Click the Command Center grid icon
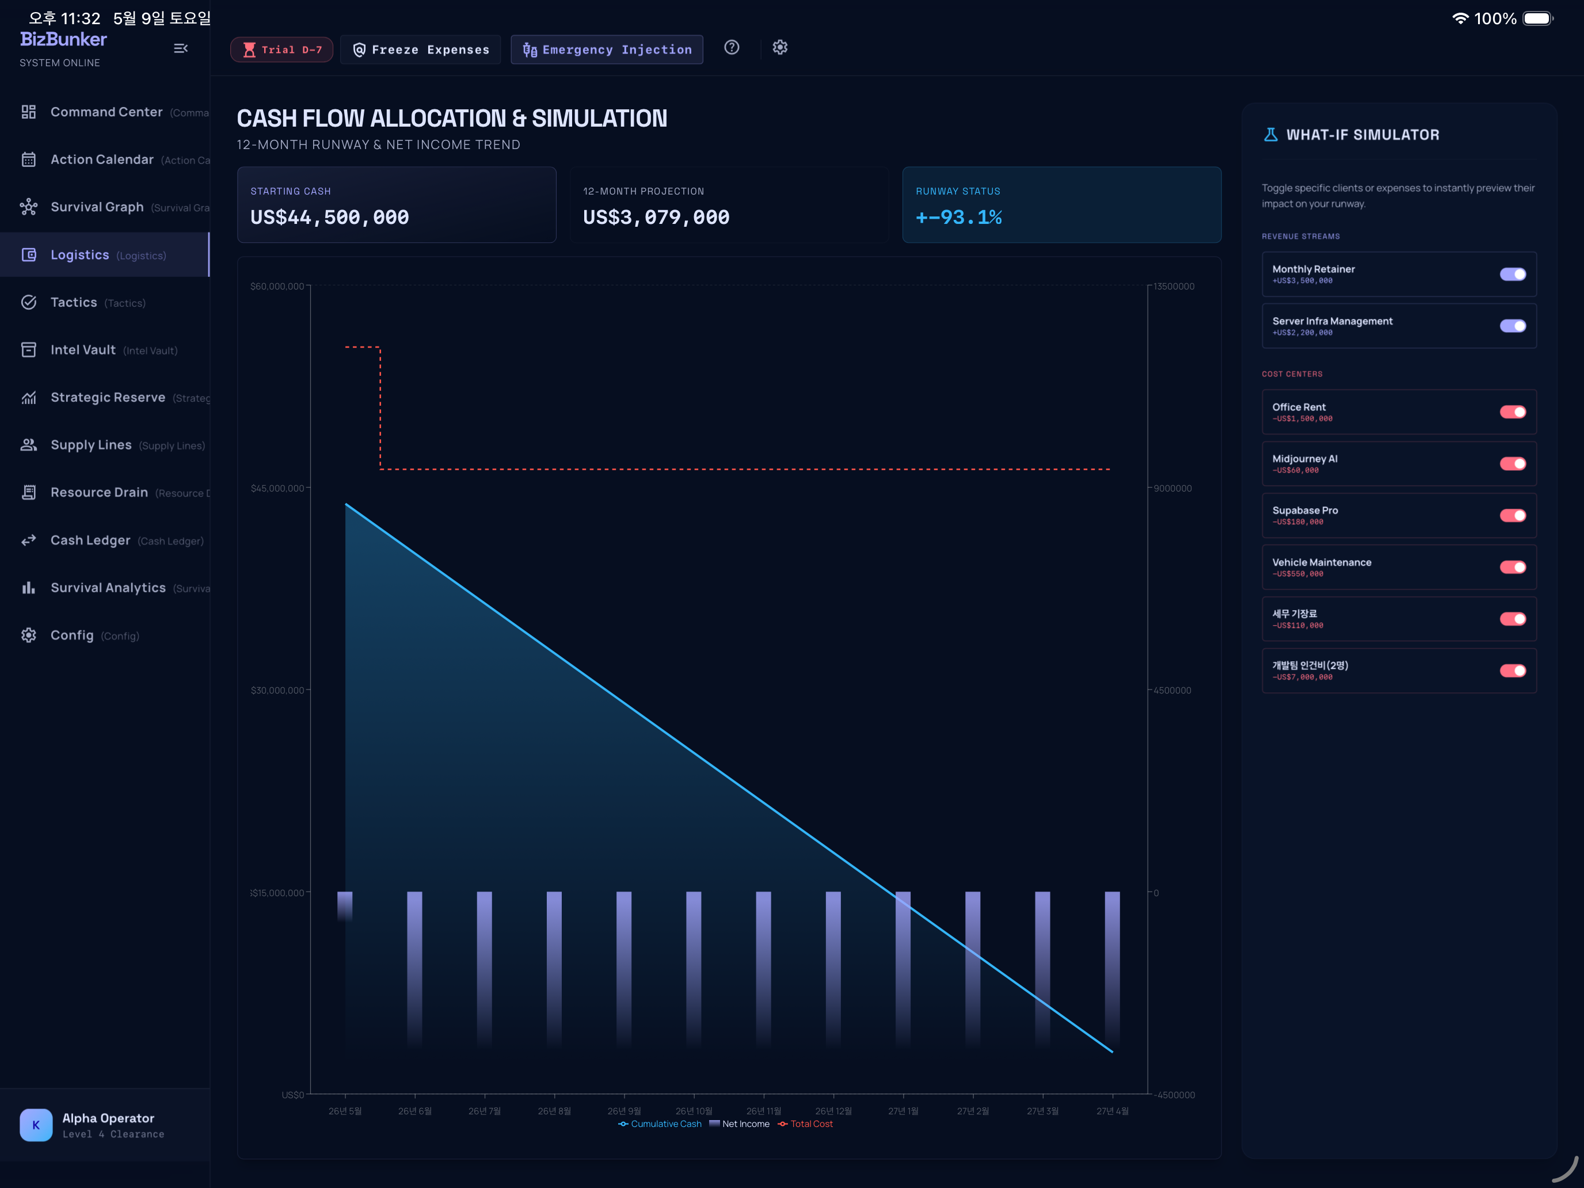Viewport: 1584px width, 1188px height. (29, 112)
